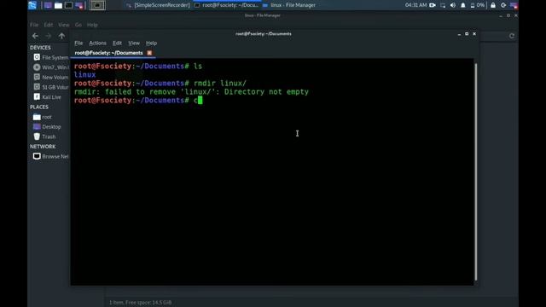Open the Kali applications menu icon
Viewport: 546px width, 307px height.
pos(32,5)
